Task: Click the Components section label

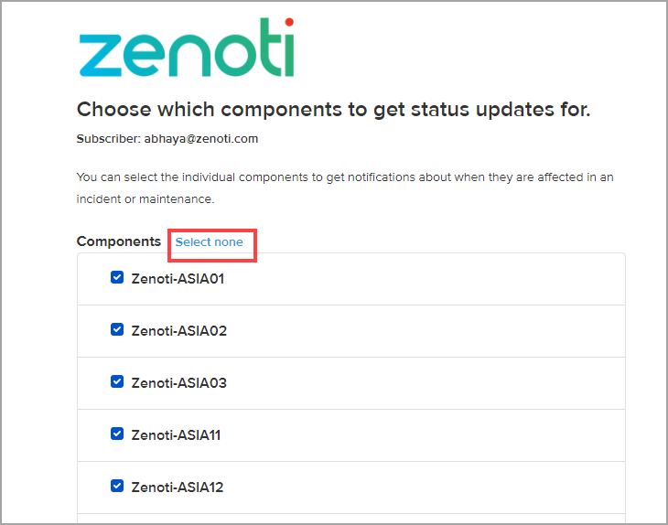Action: pos(119,241)
